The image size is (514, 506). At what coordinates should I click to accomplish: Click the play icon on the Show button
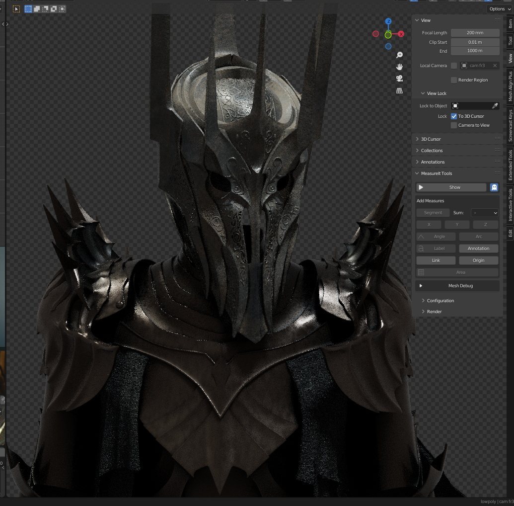pos(421,187)
